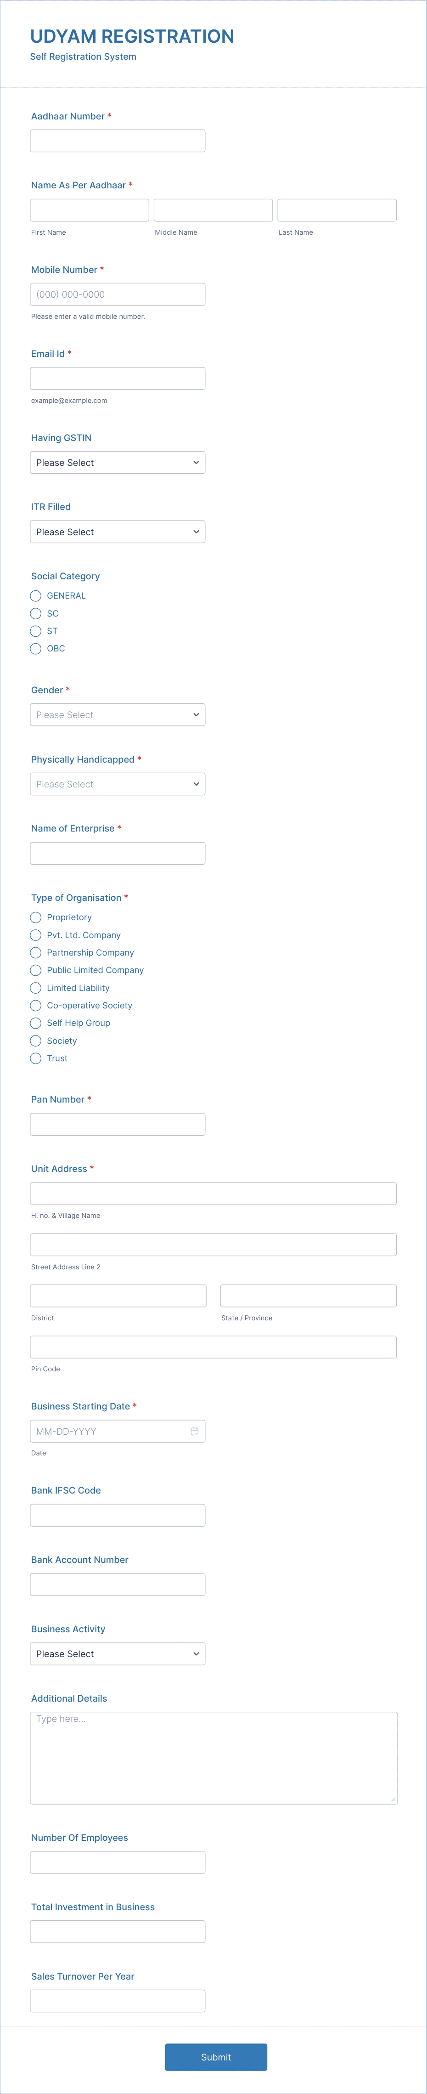Click the Aadhaar Number input field
Screen dimensions: 427x2094
[117, 140]
